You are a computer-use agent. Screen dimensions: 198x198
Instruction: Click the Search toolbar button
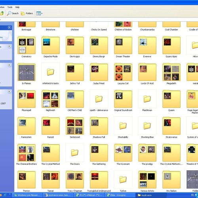click(13, 13)
